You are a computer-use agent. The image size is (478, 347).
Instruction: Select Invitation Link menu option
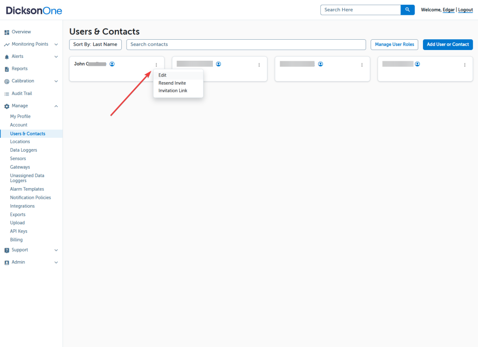173,91
